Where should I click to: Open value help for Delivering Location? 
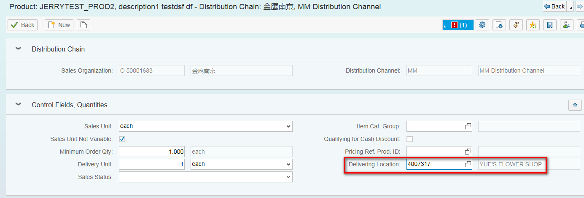pos(468,164)
